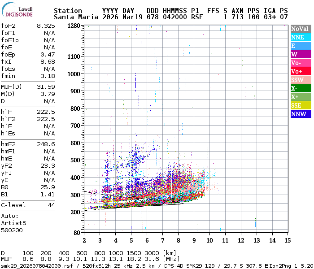Image resolution: width=314 pixels, height=269 pixels.
Task: Select the SSE yellow legend swatch
Action: point(301,105)
